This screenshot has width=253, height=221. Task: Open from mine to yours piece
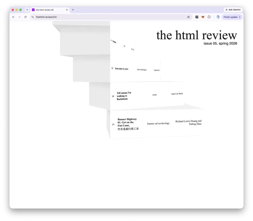121,69
